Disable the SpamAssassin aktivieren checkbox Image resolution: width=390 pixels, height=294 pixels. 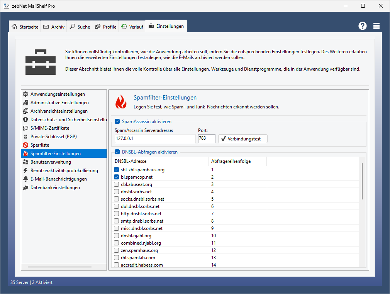(x=117, y=122)
